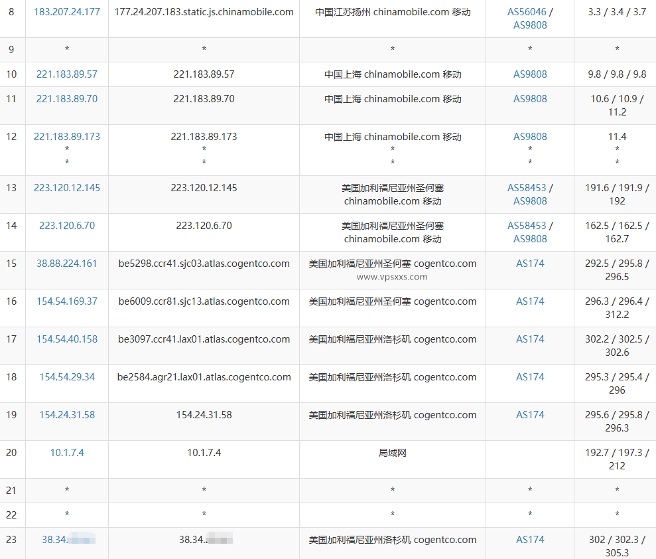The height and width of the screenshot is (559, 656).
Task: Click latency value 192.7 / 197.3 / 212
Action: point(617,459)
